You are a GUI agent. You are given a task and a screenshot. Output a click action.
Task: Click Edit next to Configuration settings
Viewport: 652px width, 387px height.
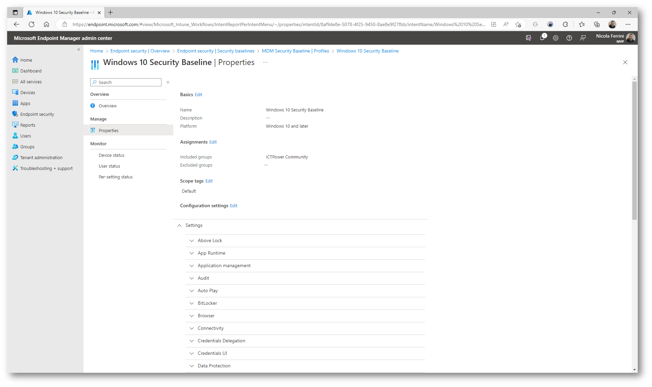point(233,206)
